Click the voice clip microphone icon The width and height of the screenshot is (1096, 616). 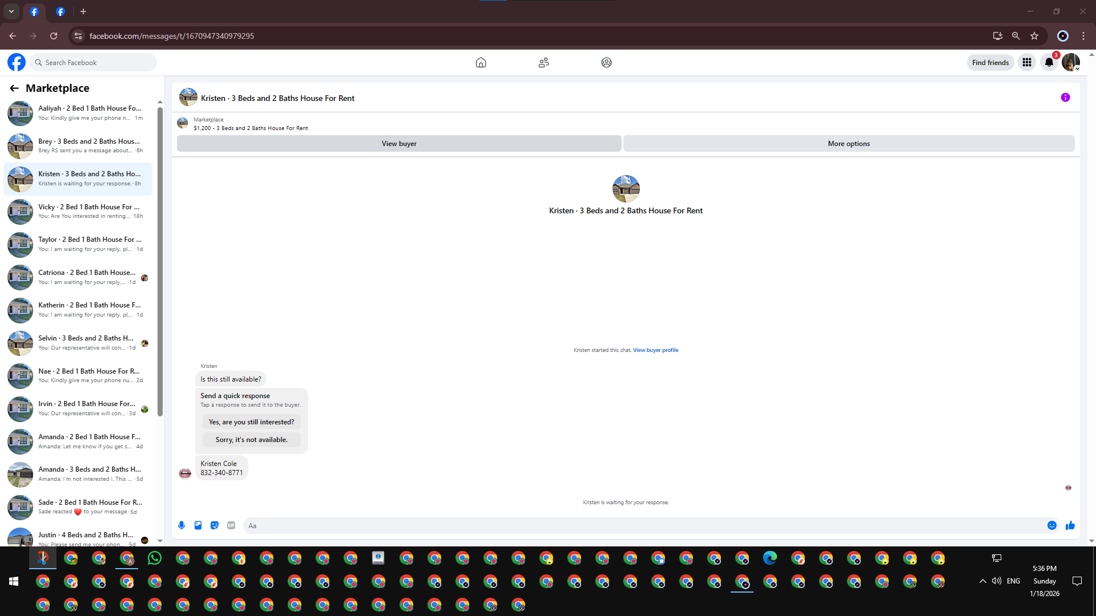point(182,525)
